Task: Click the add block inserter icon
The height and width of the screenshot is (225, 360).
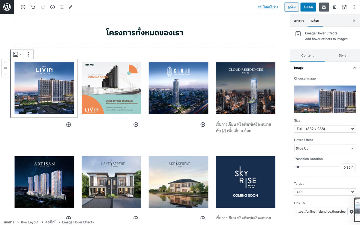Action: (23, 7)
